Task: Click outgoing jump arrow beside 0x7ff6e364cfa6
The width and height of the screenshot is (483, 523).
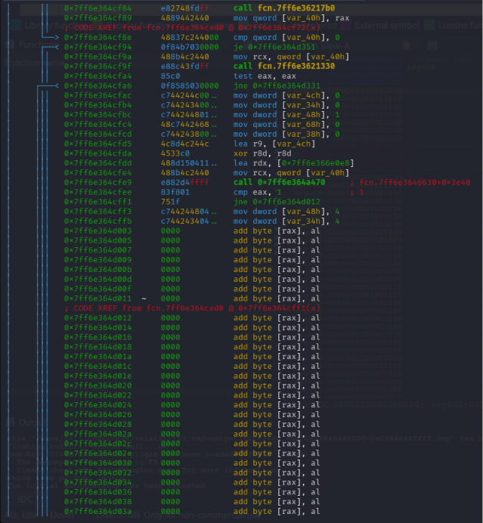Action: pyautogui.click(x=56, y=85)
